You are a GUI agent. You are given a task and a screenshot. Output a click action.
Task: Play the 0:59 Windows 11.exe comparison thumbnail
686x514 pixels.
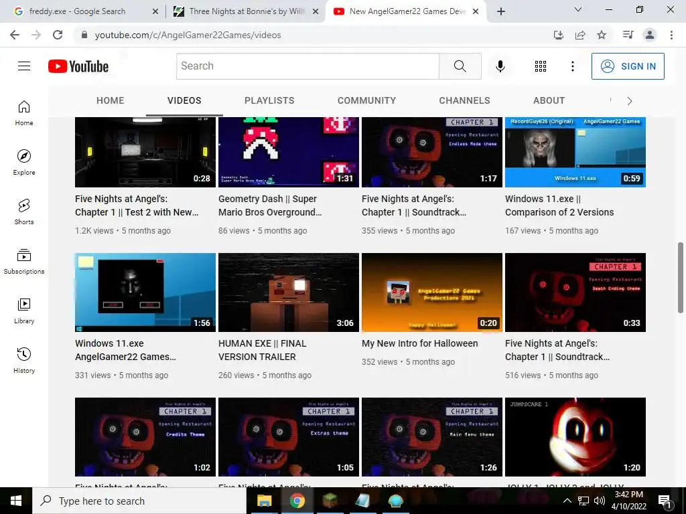coord(575,152)
